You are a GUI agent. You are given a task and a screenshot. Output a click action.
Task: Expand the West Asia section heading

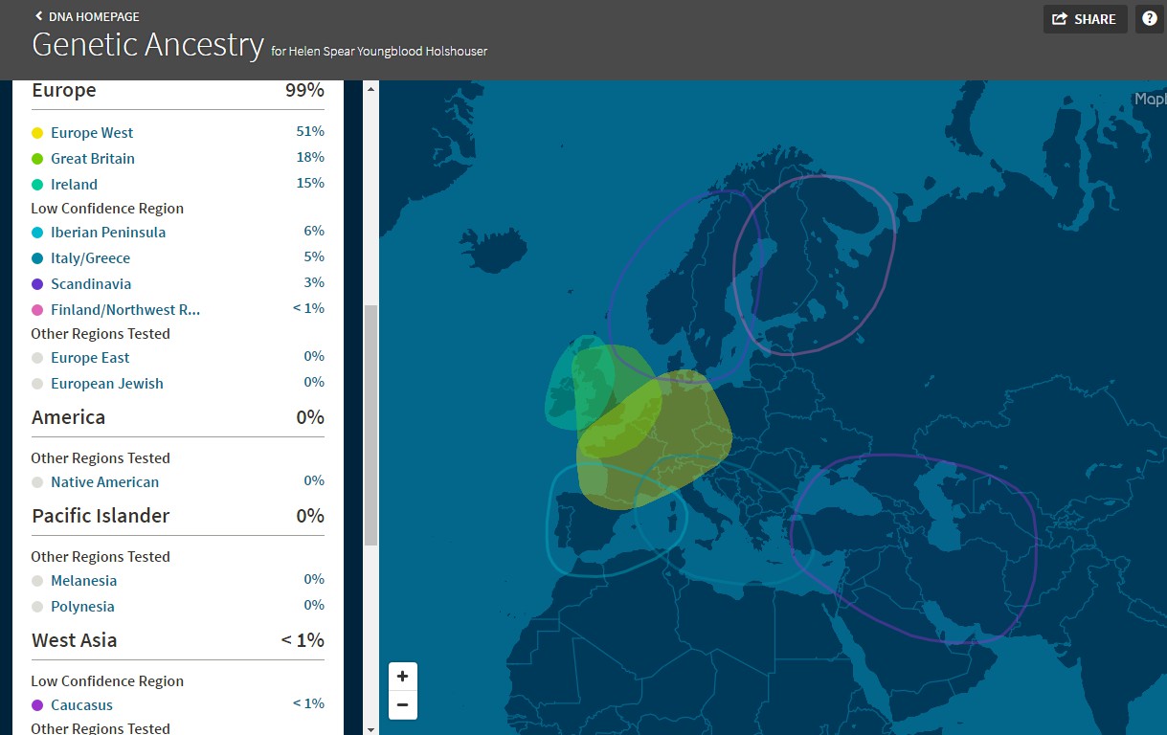74,640
